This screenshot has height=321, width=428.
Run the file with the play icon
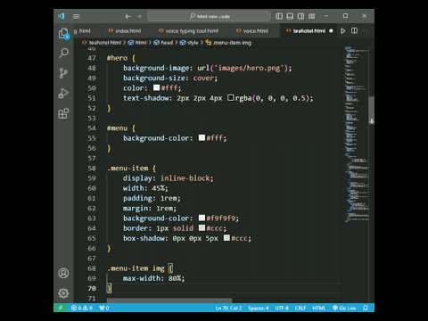pos(343,31)
